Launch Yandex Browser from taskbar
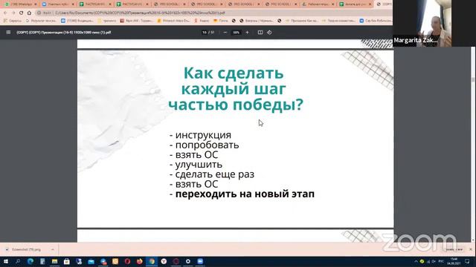The height and width of the screenshot is (267, 476). pos(164,261)
